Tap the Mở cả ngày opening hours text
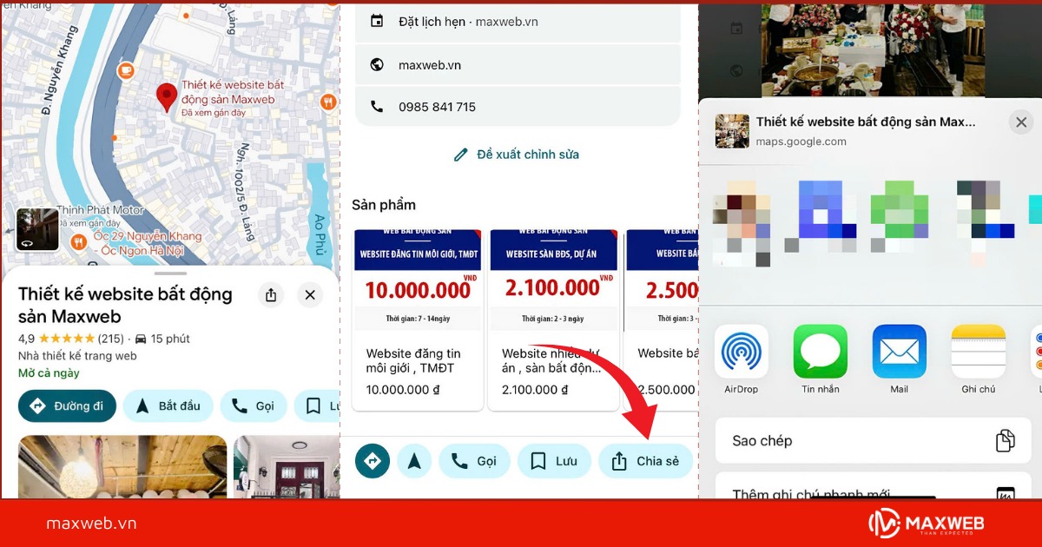1042x547 pixels. pos(49,373)
